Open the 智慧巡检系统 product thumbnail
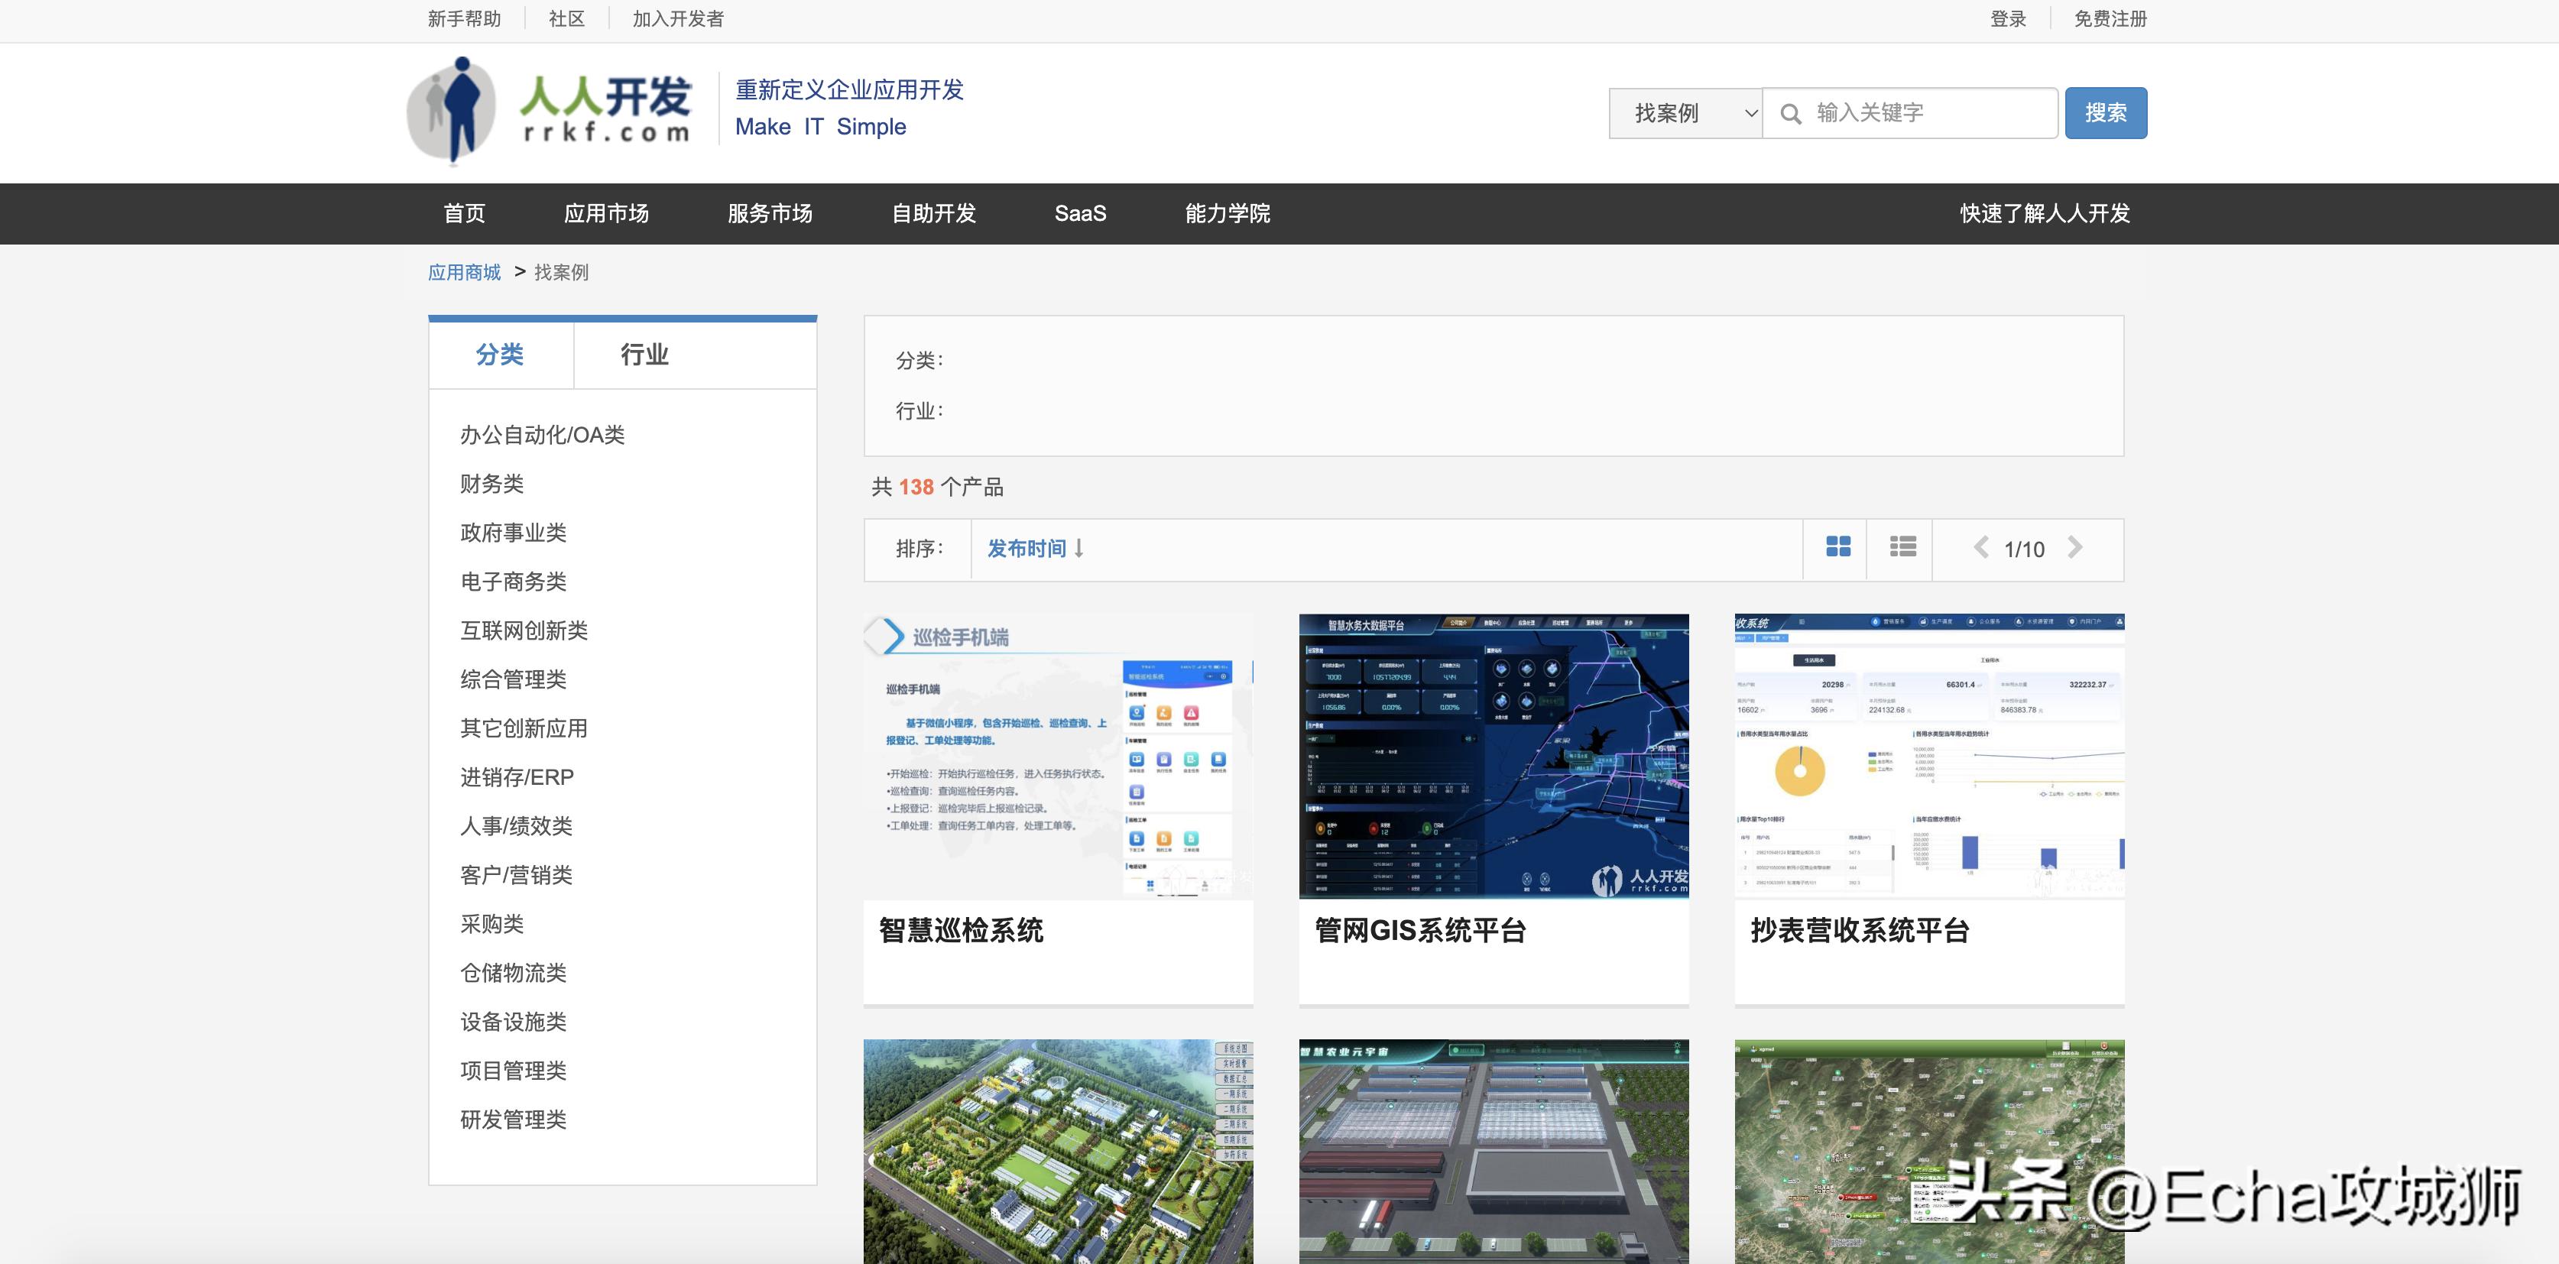 click(1056, 759)
